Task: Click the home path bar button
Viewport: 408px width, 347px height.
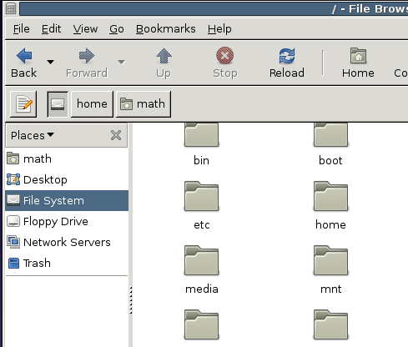Action: (x=92, y=104)
